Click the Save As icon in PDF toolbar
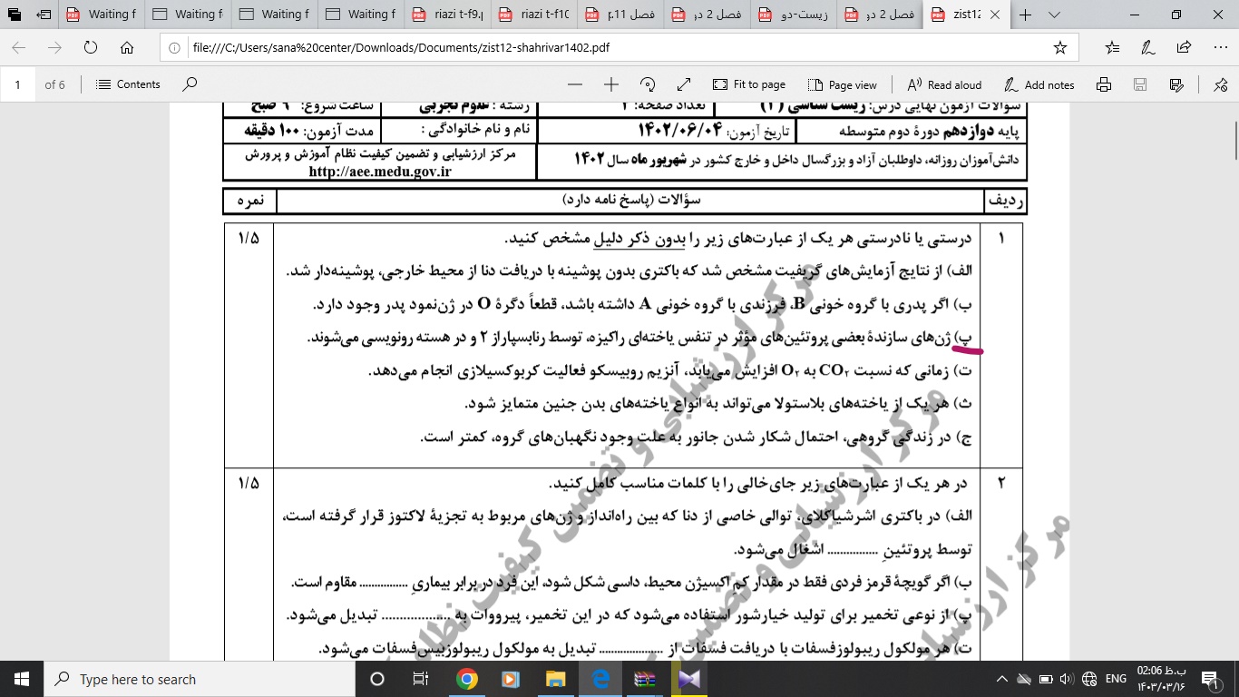Viewport: 1239px width, 697px height. coord(1176,84)
